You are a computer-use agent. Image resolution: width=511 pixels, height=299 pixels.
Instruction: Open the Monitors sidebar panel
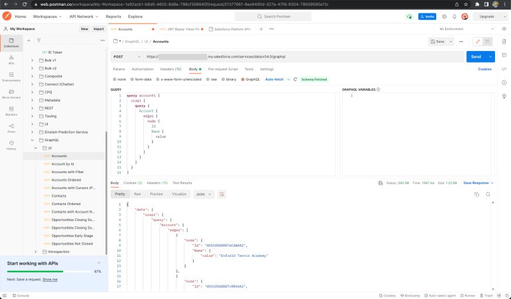(x=12, y=111)
